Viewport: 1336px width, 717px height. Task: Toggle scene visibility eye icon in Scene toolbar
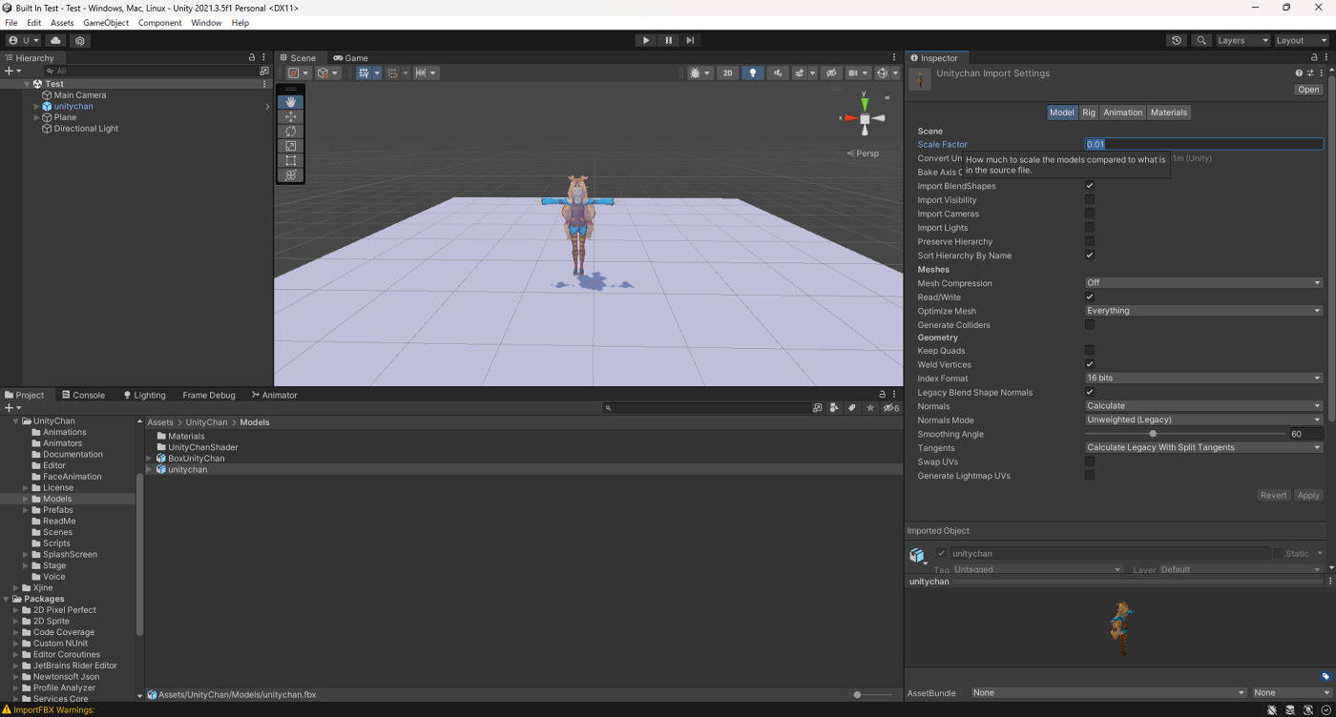pyautogui.click(x=832, y=72)
